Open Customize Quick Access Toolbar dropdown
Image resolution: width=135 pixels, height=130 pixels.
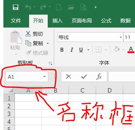95,7
